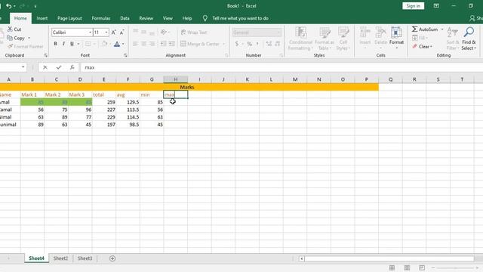Open the Review ribbon tab

point(146,18)
